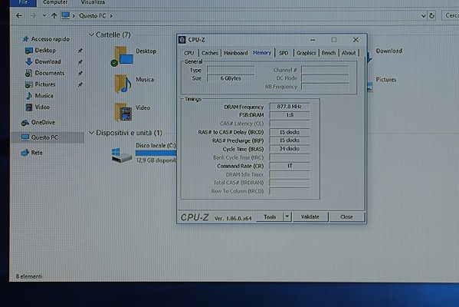459x307 pixels.
Task: Click the Cerca search box
Action: click(451, 15)
